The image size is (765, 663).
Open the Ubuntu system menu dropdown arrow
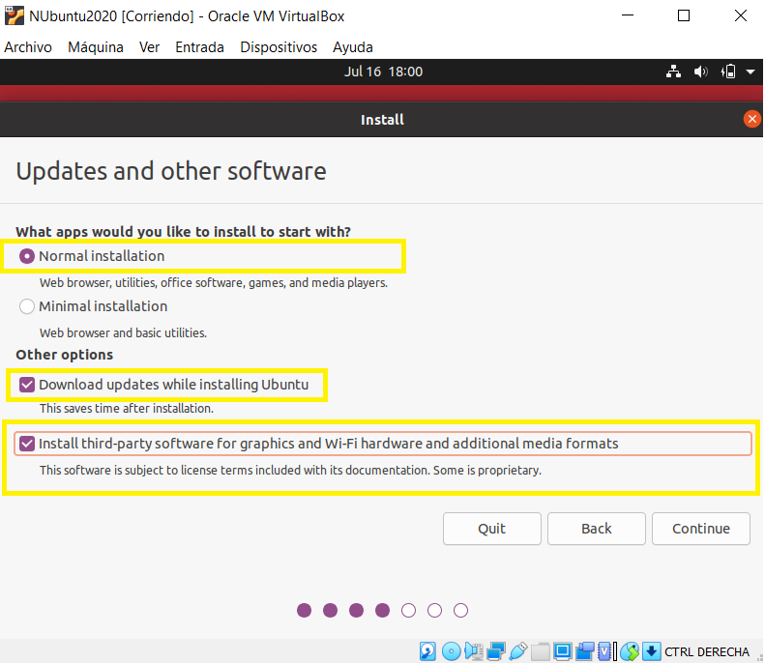click(750, 72)
